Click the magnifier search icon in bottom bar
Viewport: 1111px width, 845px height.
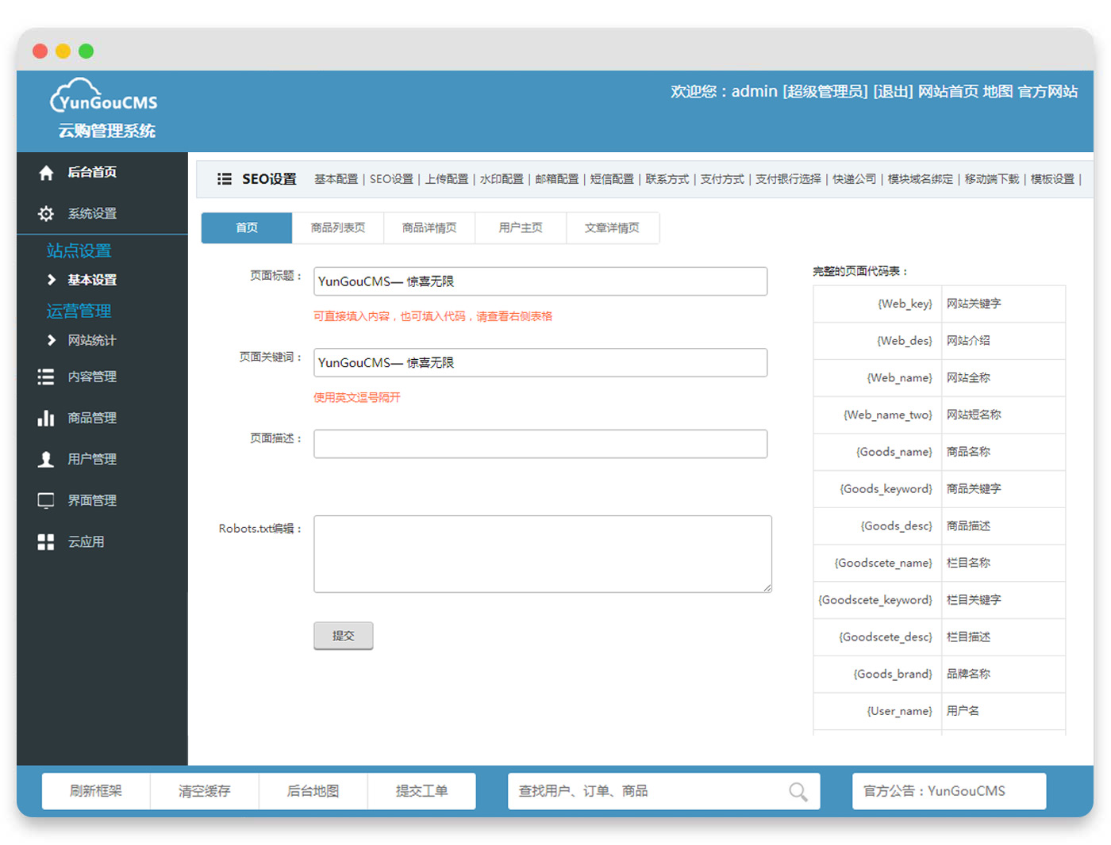click(798, 792)
